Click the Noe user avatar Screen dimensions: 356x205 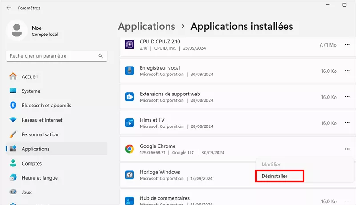16,30
